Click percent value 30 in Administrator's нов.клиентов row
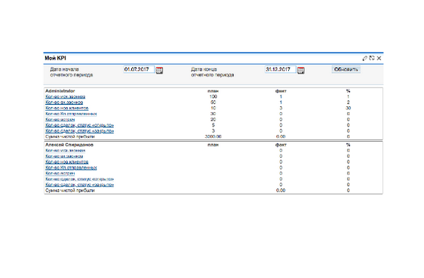The height and width of the screenshot is (278, 424). click(348, 108)
